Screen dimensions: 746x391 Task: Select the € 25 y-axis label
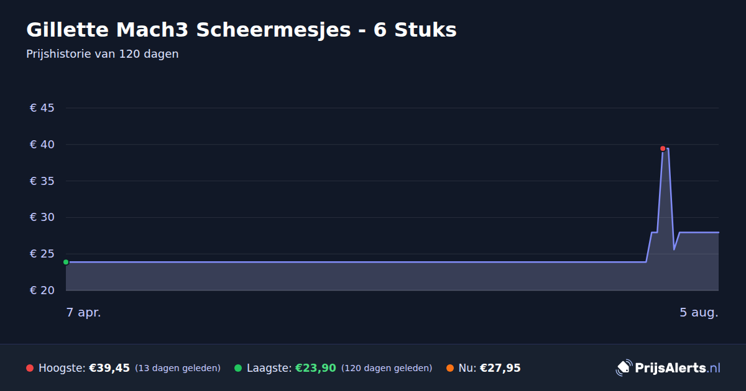[x=42, y=254]
